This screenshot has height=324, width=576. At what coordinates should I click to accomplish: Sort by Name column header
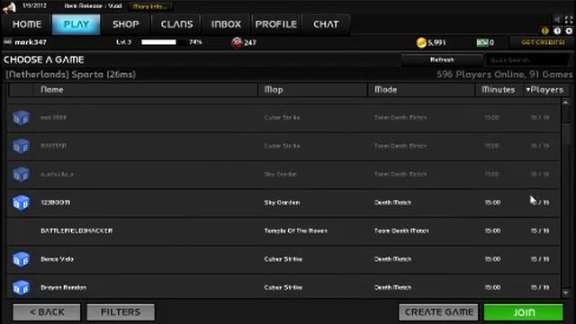tap(146, 90)
